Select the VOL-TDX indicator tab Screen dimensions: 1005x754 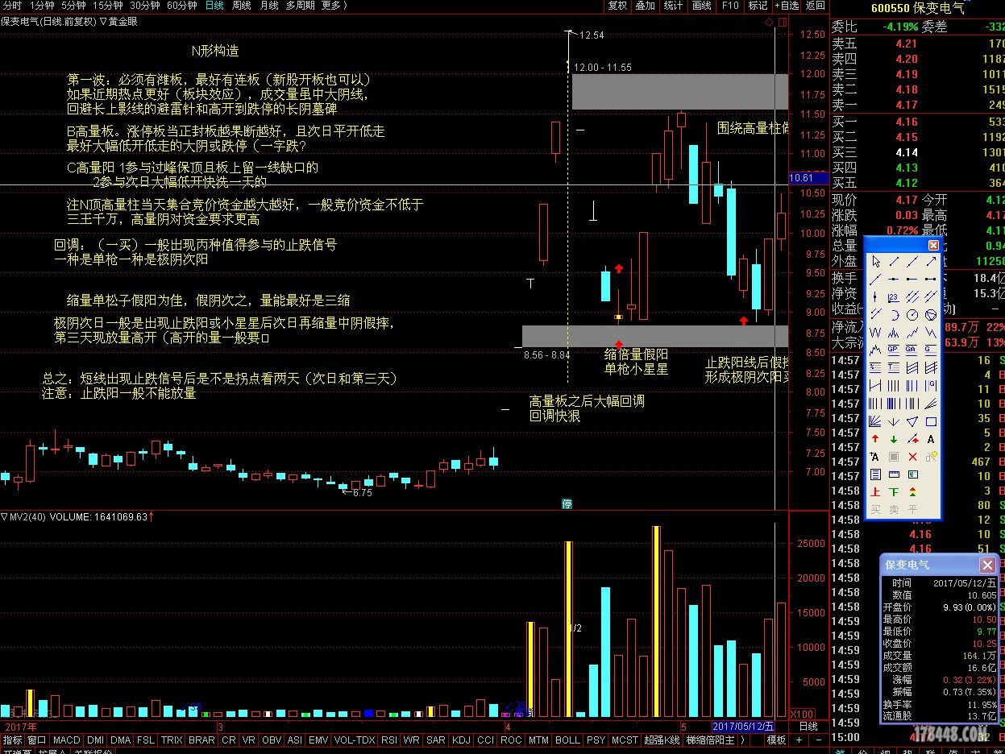pos(355,739)
